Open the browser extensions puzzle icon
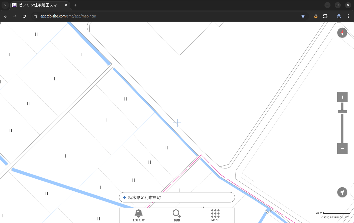Viewport: 354px width, 223px height. click(x=325, y=16)
